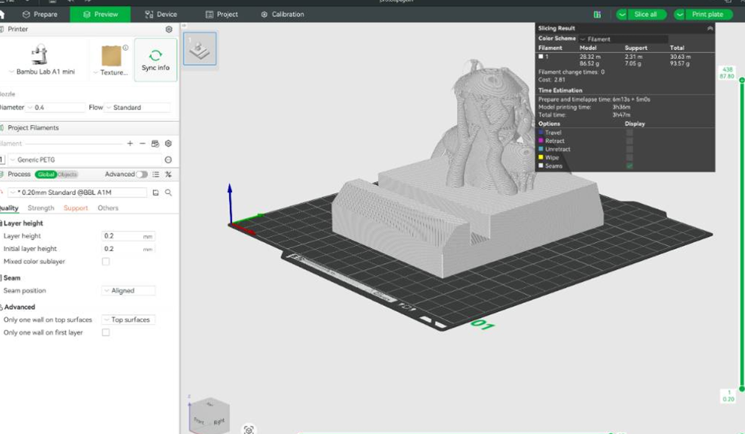745x434 pixels.
Task: Click edit icon next to Generic PETG
Action: pos(168,159)
